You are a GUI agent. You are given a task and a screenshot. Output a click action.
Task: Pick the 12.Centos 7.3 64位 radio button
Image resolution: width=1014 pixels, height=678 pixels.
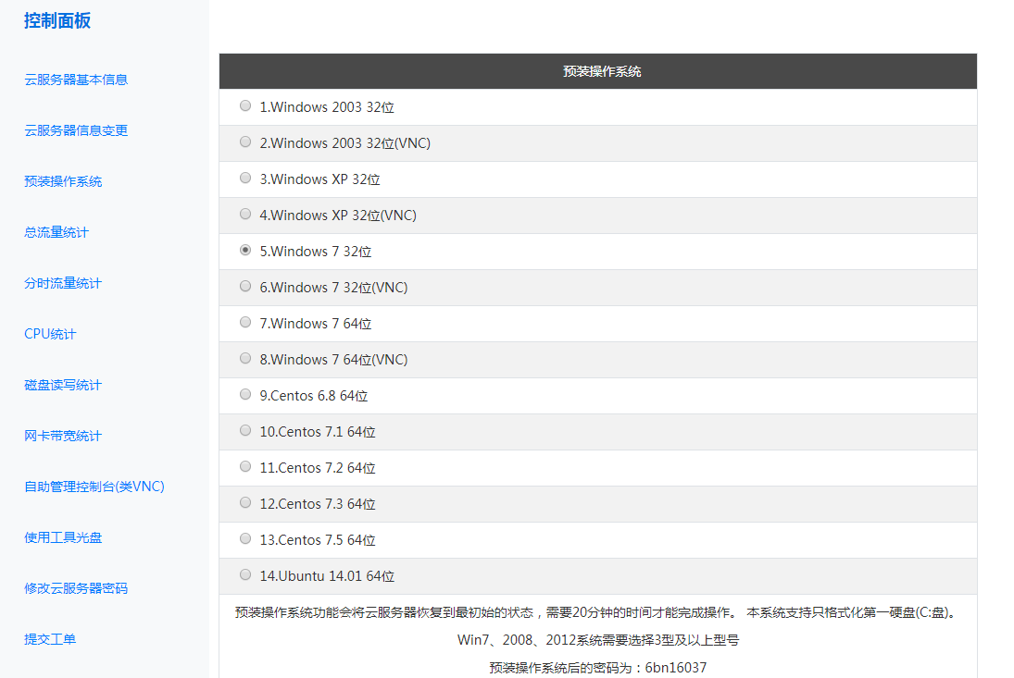pyautogui.click(x=245, y=502)
